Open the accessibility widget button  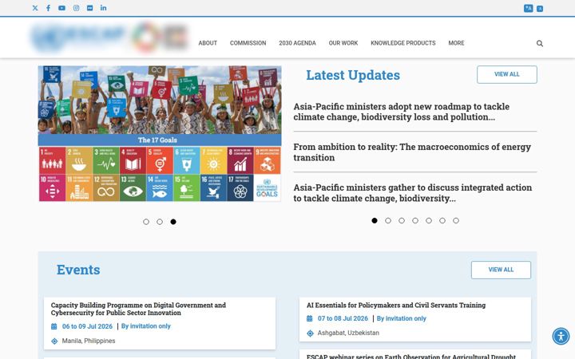point(561,336)
